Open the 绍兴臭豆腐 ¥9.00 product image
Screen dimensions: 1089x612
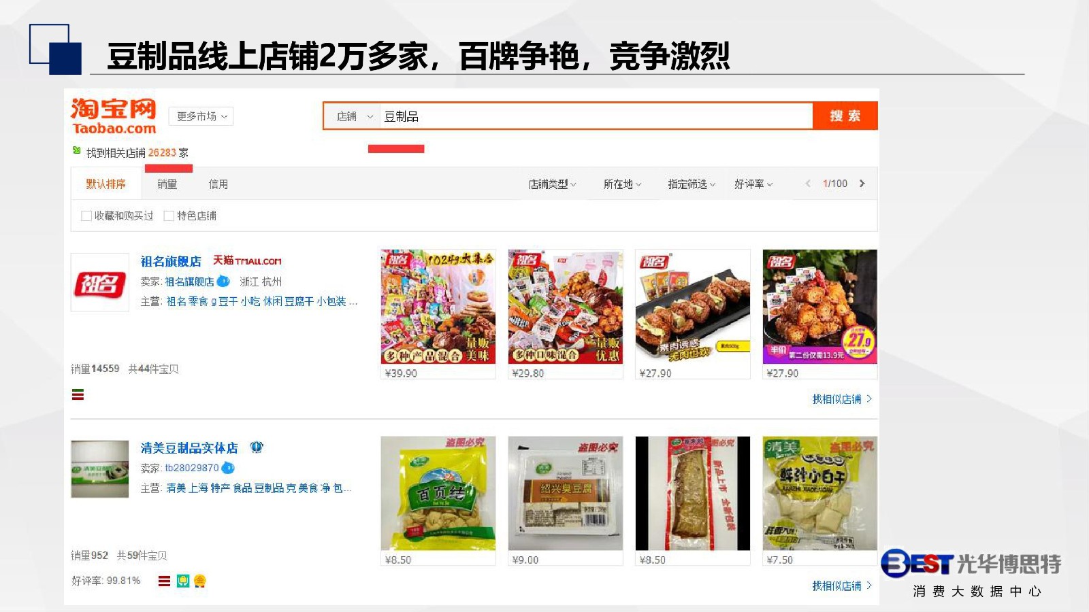566,494
